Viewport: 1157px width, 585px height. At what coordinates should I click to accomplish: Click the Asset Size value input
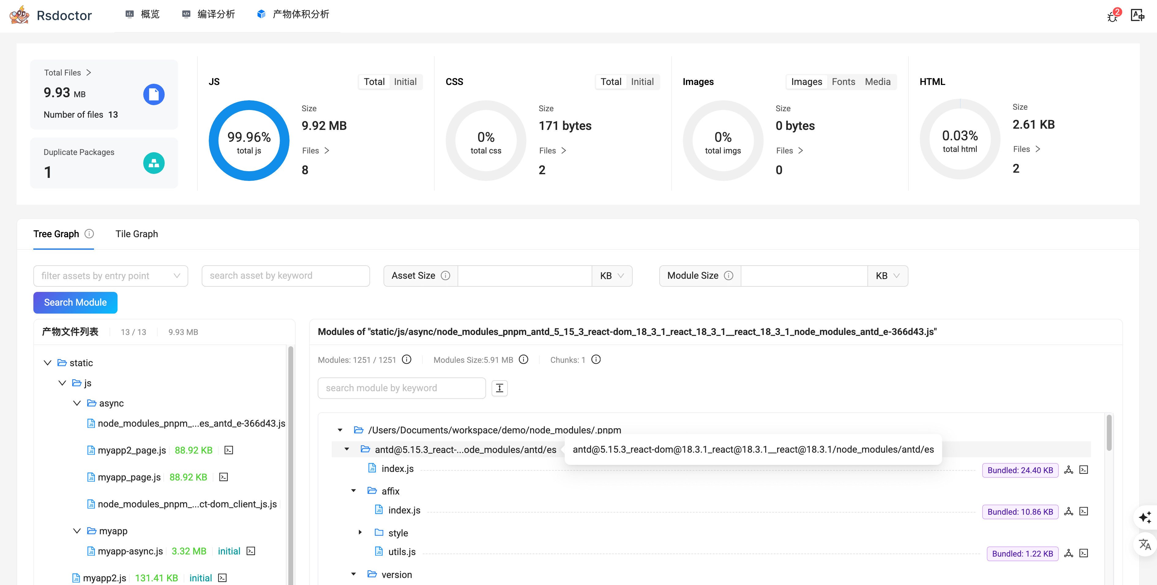tap(525, 275)
